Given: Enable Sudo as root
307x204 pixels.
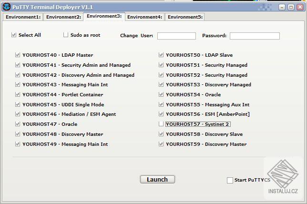Looking at the screenshot, I should tap(66, 35).
